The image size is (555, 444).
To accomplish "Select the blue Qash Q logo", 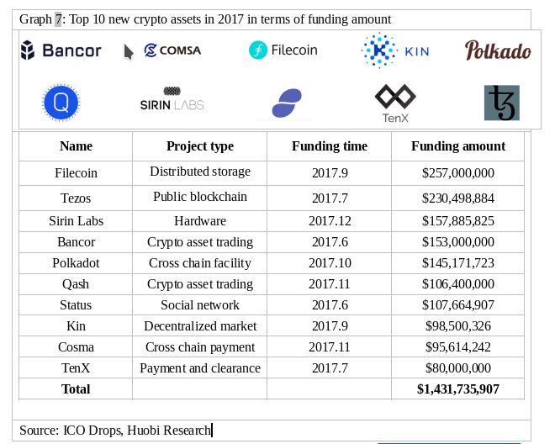I will 61,103.
